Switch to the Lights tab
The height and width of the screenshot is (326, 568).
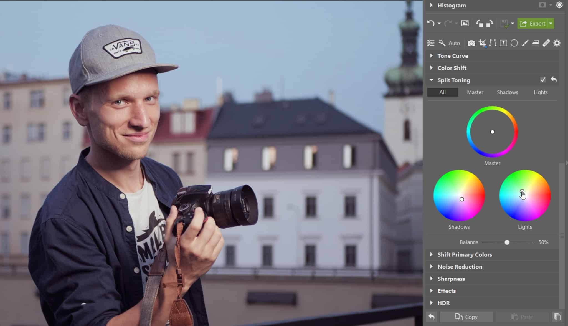pos(541,92)
